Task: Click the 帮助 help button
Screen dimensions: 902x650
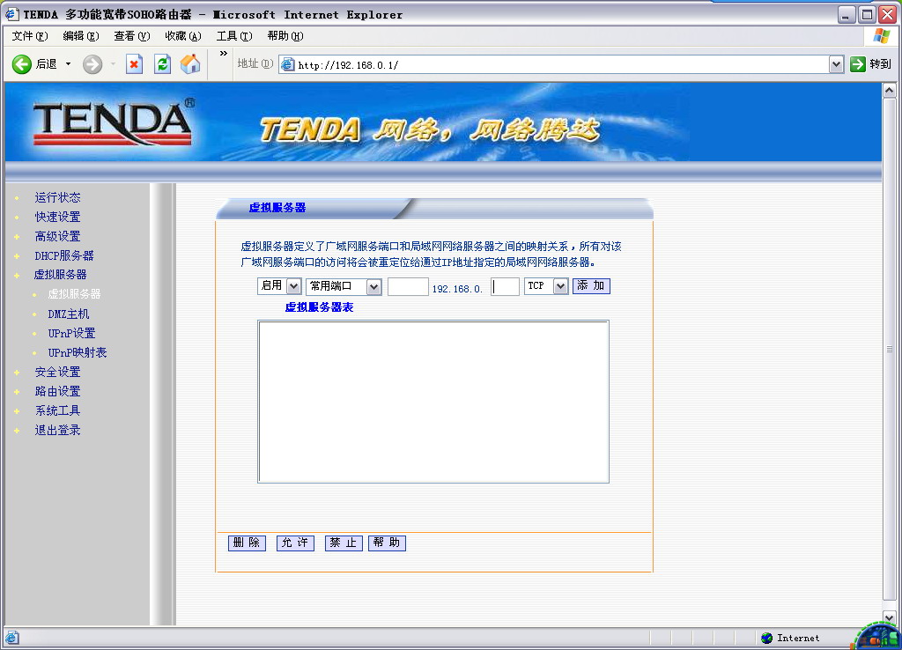Action: pos(388,543)
